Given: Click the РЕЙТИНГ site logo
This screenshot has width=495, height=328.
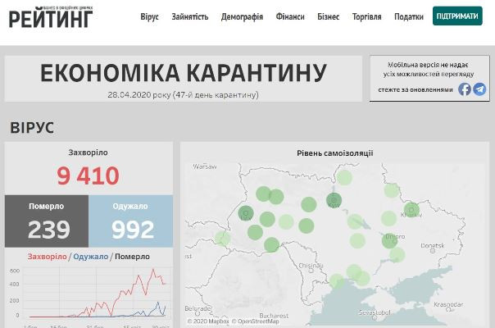Looking at the screenshot, I should 51,17.
